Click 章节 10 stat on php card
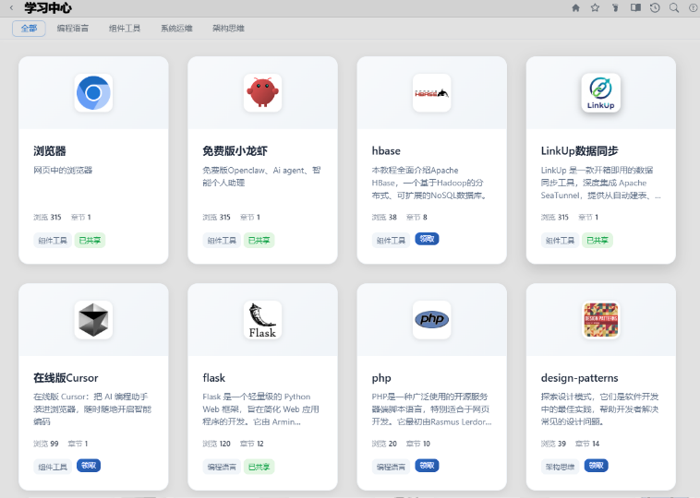This screenshot has width=700, height=498. [x=417, y=444]
